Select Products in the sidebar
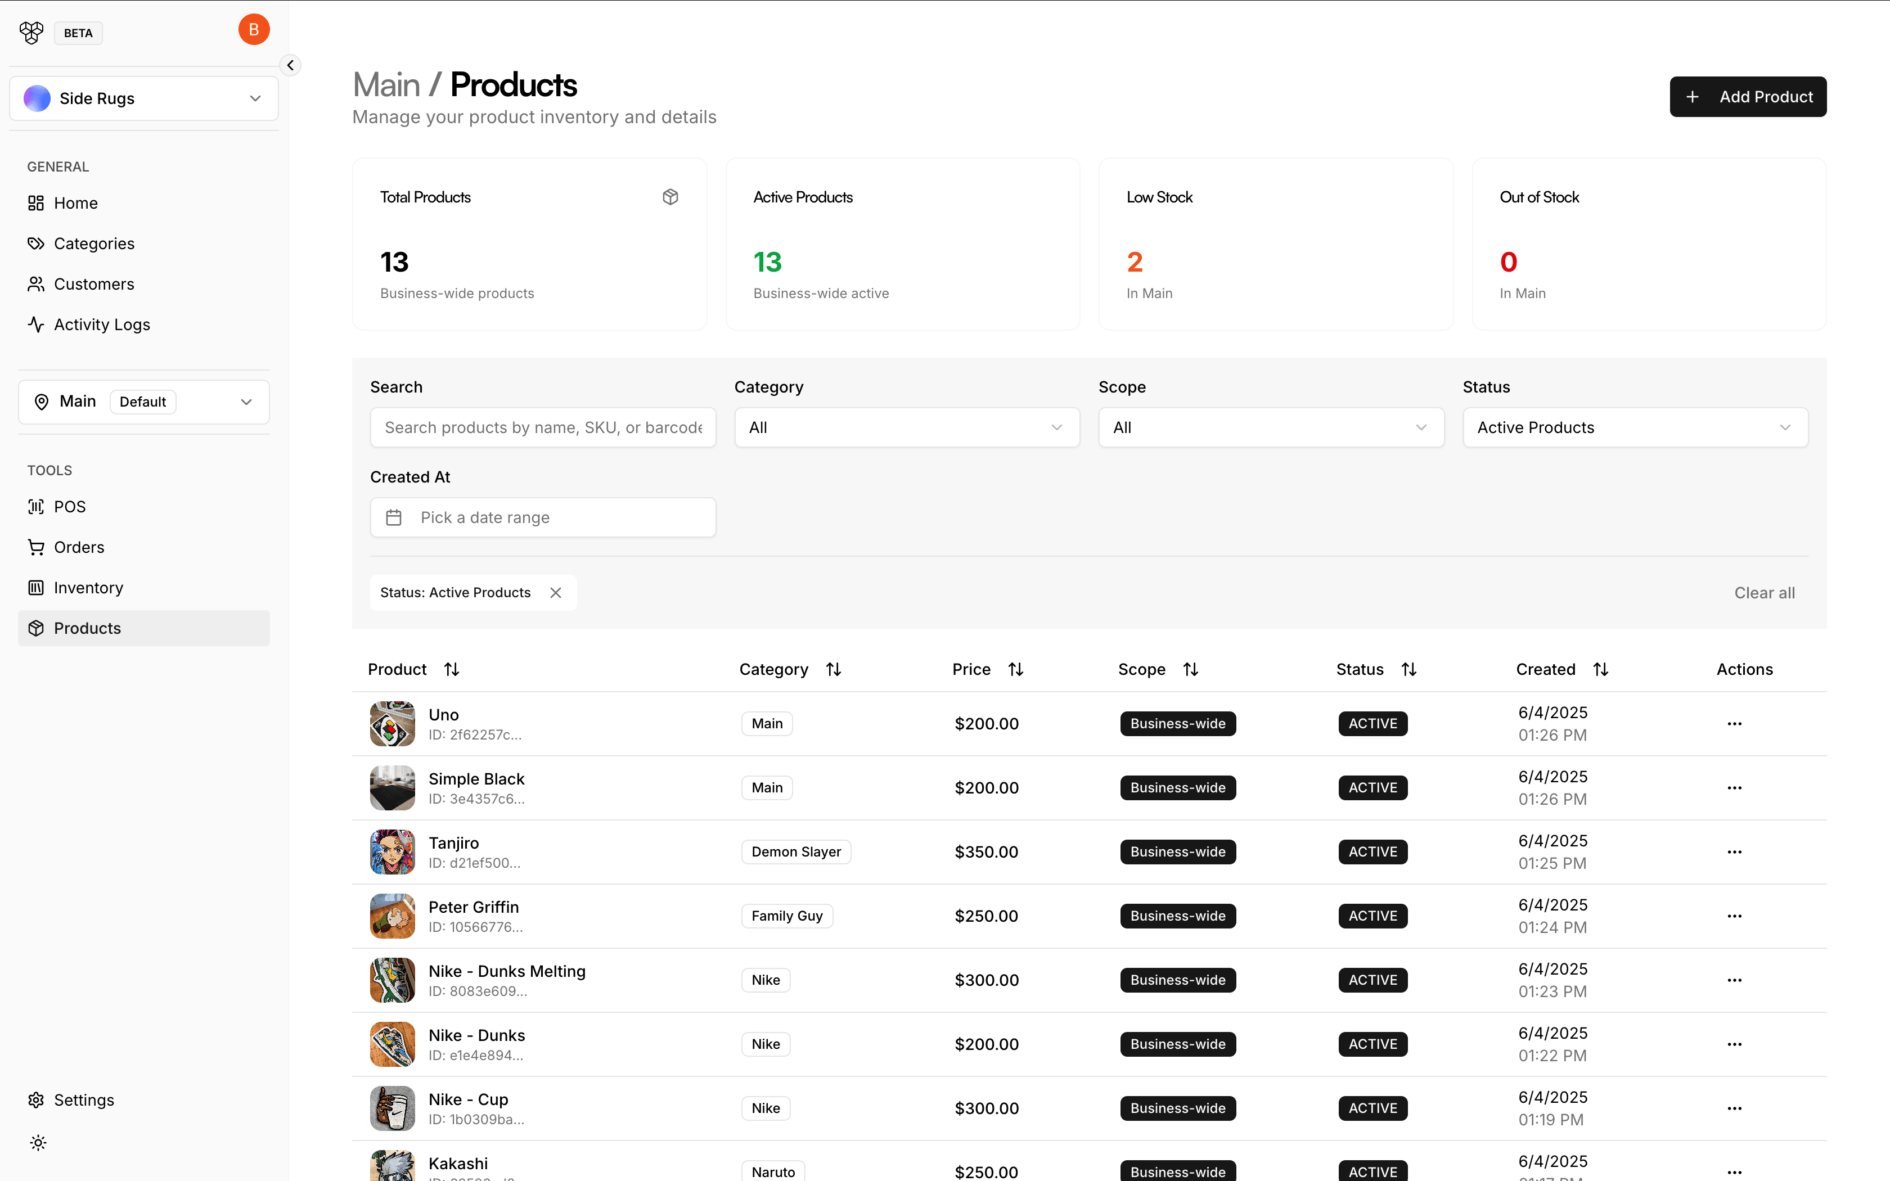The height and width of the screenshot is (1181, 1890). 143,629
